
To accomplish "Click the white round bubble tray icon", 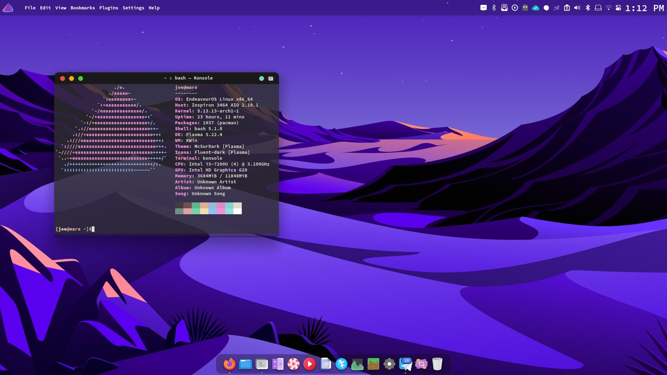I will 546,8.
